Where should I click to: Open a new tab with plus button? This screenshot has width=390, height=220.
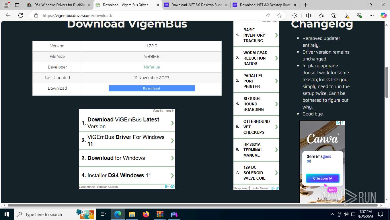coord(306,5)
